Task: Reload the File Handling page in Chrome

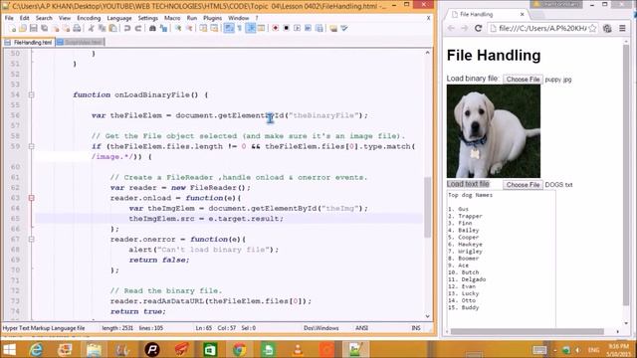Action: pos(478,28)
